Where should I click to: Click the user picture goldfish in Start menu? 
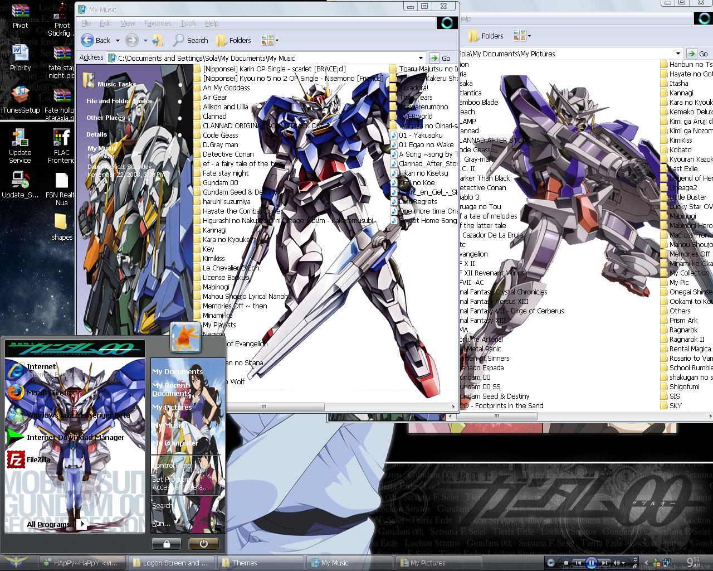pyautogui.click(x=185, y=337)
